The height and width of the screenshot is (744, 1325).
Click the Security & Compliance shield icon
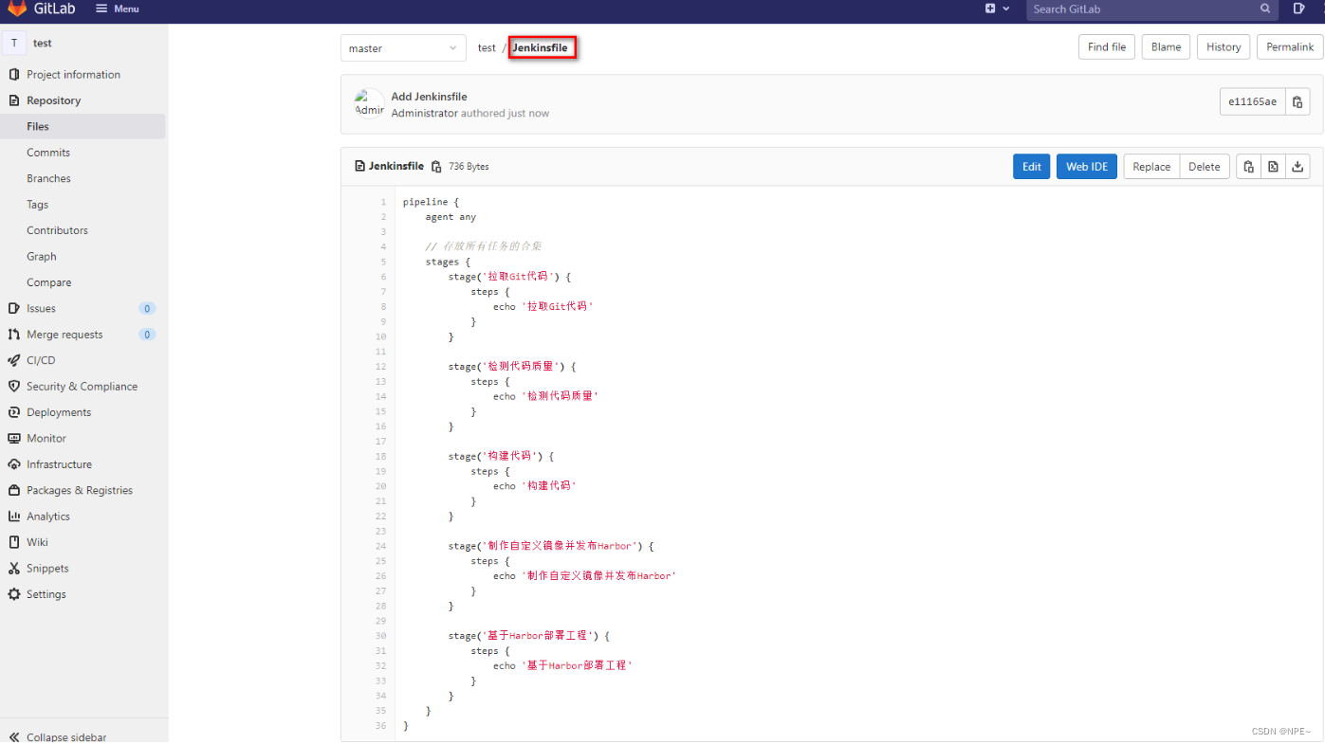pyautogui.click(x=14, y=387)
